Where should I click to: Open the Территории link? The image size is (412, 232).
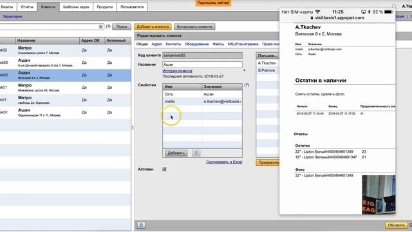pyautogui.click(x=12, y=17)
